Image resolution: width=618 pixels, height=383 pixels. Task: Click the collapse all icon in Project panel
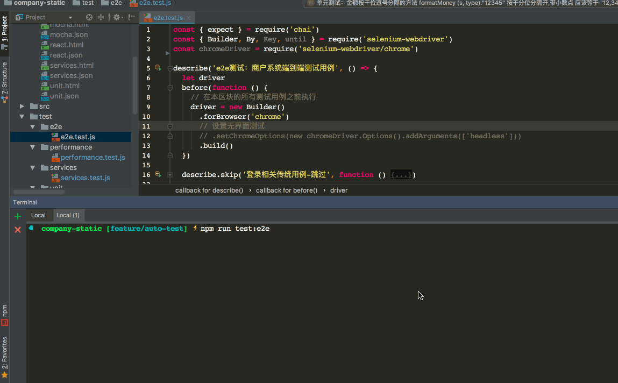point(101,17)
